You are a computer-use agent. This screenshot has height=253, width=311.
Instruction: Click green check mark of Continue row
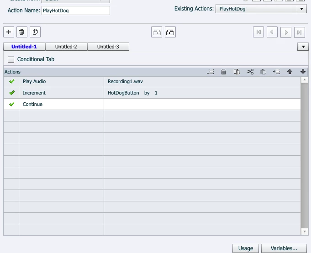(12, 104)
